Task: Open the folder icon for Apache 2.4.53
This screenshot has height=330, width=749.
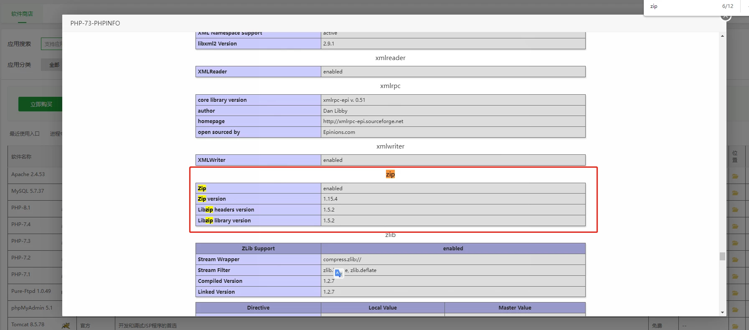Action: click(735, 176)
